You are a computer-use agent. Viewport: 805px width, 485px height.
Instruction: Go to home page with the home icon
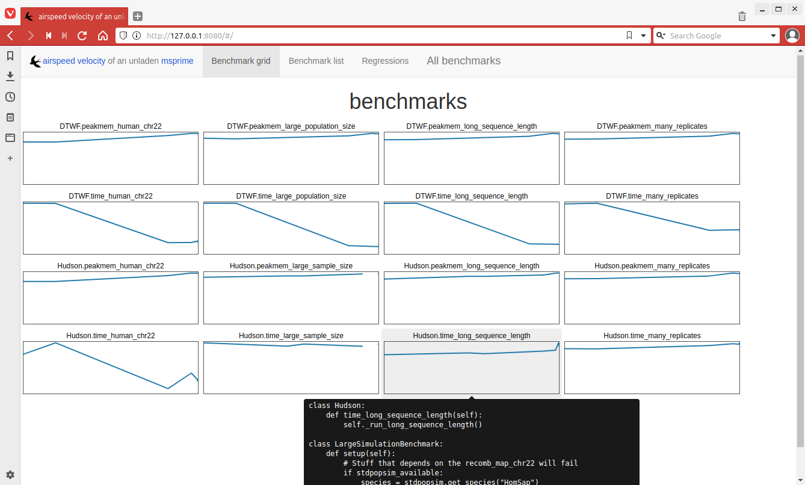pyautogui.click(x=103, y=36)
